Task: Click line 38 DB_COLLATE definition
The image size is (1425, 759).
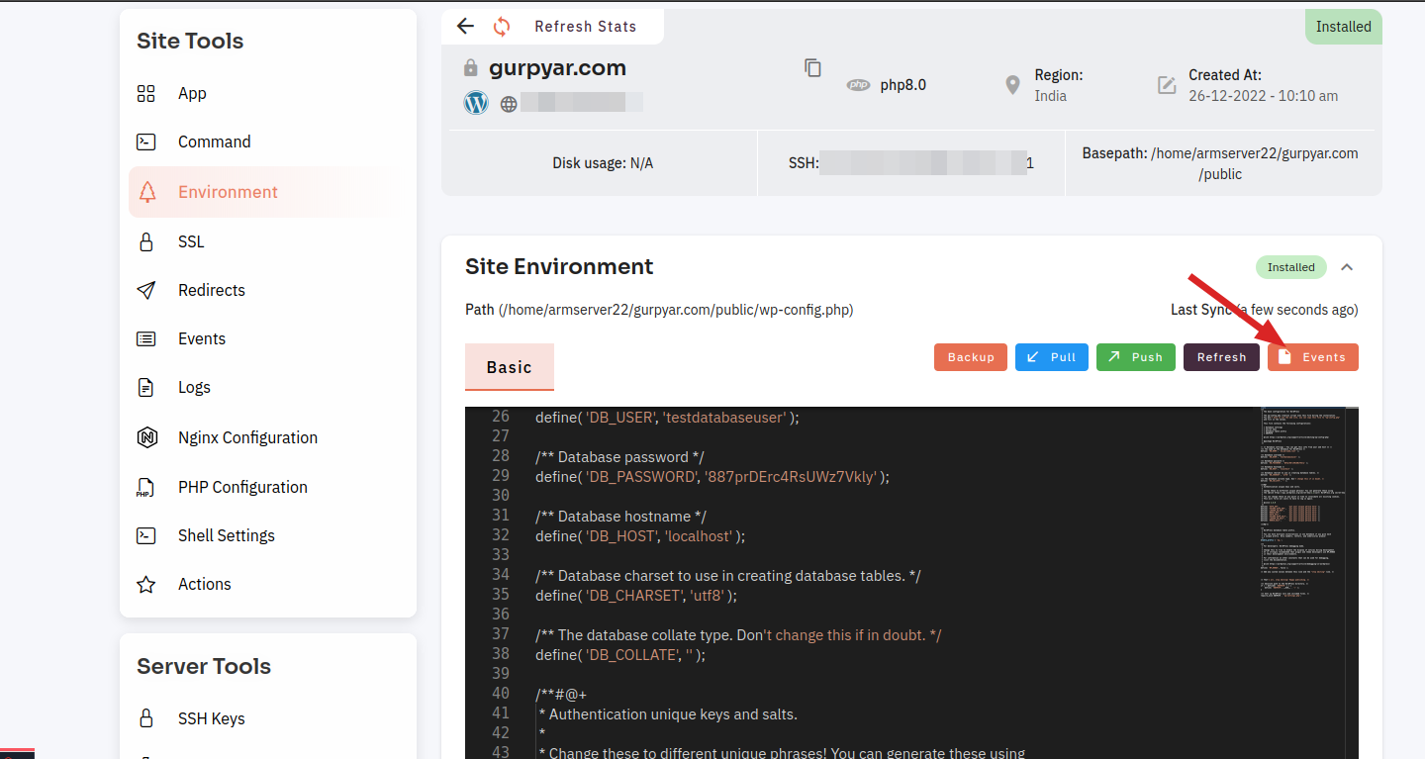Action: pyautogui.click(x=620, y=654)
